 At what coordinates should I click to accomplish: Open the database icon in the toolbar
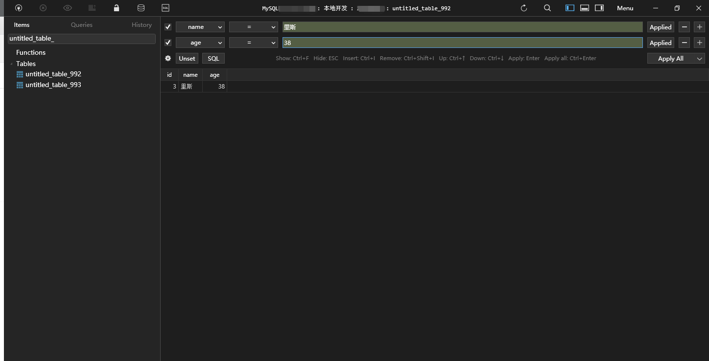pyautogui.click(x=141, y=8)
